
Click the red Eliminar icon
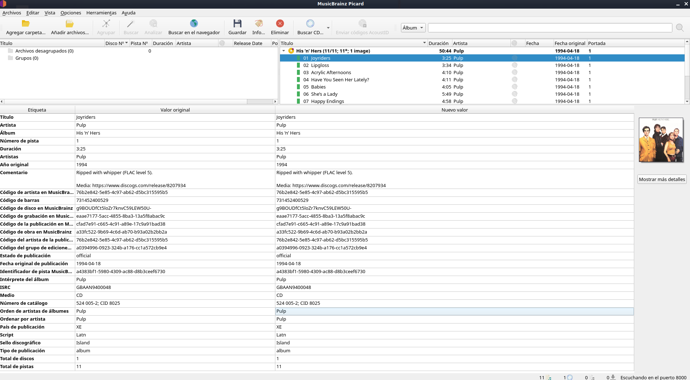[x=280, y=24]
